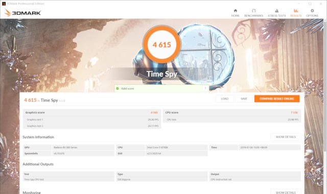Show details for Monitoring section

coord(286,192)
